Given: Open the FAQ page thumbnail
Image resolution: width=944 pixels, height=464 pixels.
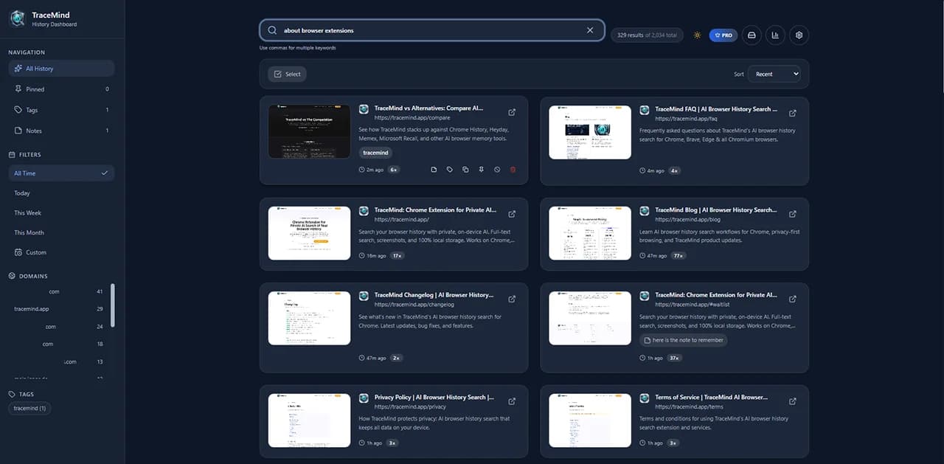Looking at the screenshot, I should (x=590, y=131).
